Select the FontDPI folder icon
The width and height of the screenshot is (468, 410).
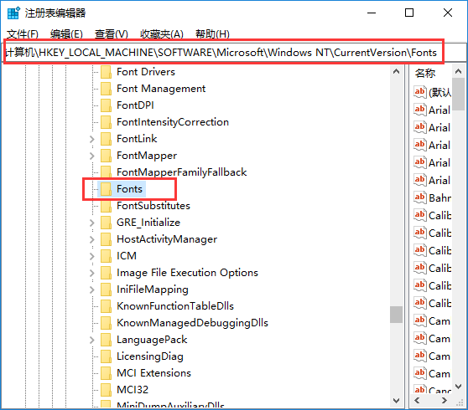(x=106, y=105)
